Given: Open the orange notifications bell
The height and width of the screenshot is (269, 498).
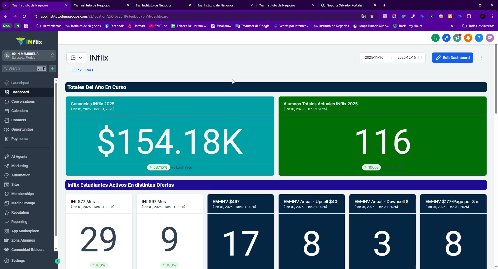Looking at the screenshot, I should click(468, 38).
